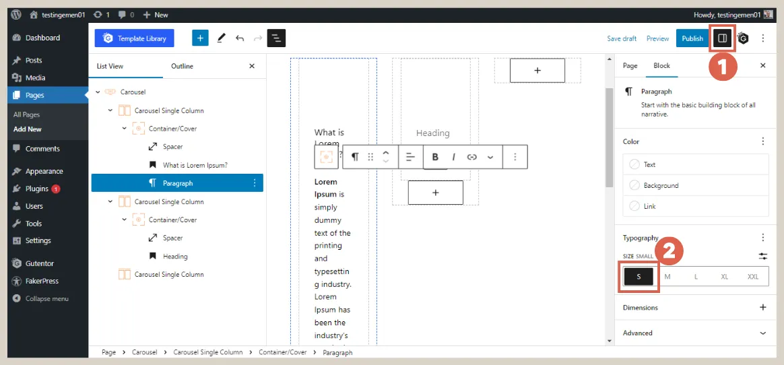This screenshot has height=365, width=784.
Task: Click the Gutentor hexagon icon in top bar
Action: [743, 38]
